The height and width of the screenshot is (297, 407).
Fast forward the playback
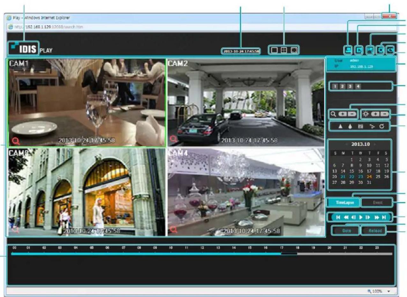[x=377, y=218]
